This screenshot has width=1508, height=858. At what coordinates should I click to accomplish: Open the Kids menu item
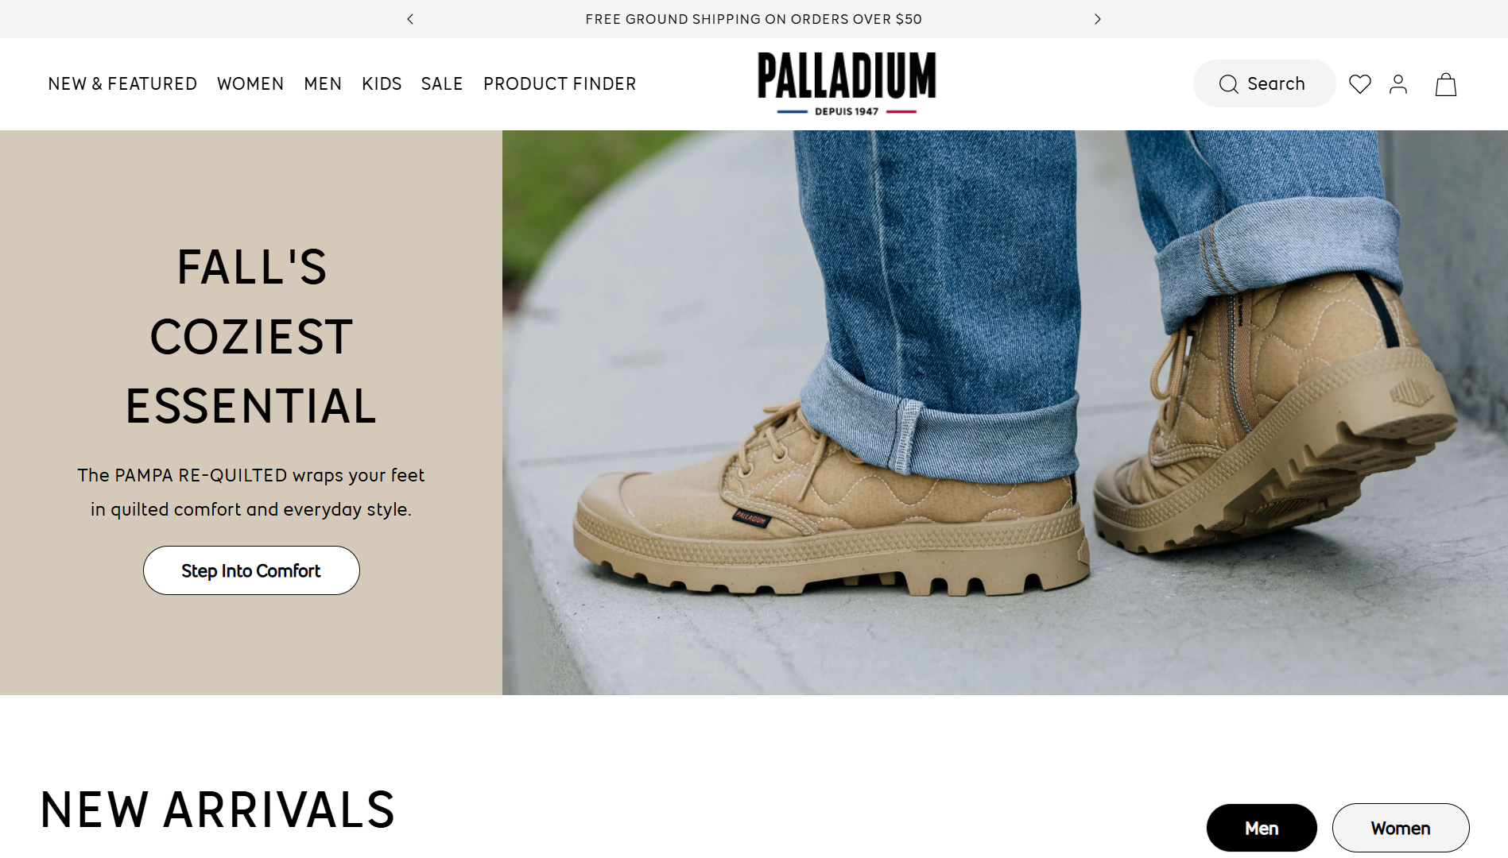coord(382,83)
